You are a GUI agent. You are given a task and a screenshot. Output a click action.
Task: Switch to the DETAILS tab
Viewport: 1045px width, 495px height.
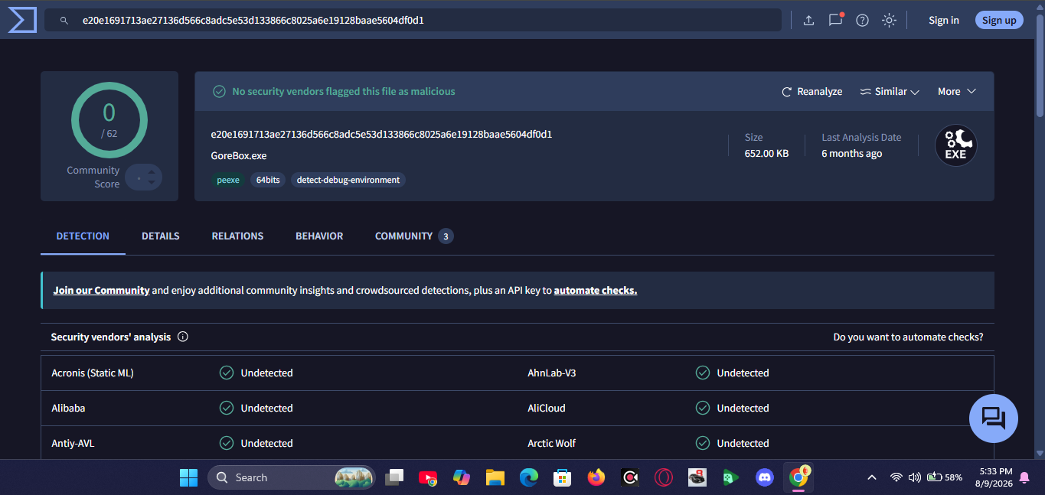[161, 236]
